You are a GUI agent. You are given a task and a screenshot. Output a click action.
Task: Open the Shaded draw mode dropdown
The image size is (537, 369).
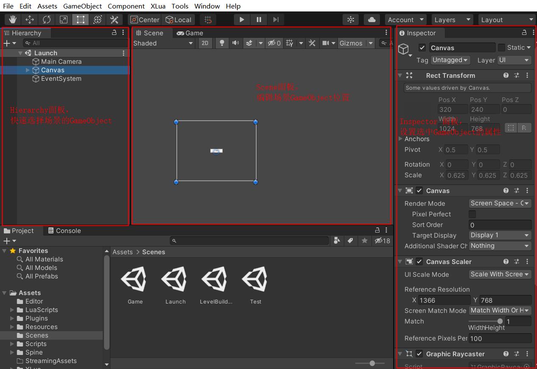[163, 43]
